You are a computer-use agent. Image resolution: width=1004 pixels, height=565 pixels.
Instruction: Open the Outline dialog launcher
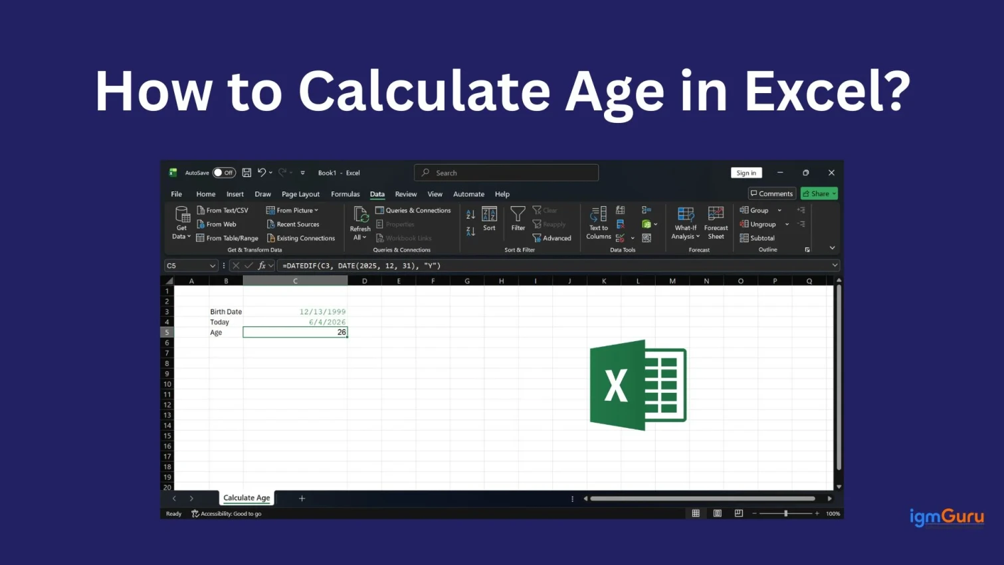pos(807,250)
